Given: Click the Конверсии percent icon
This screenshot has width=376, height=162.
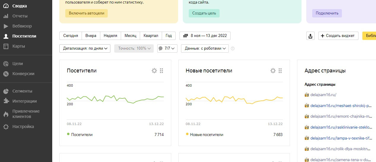Looking at the screenshot, I should pyautogui.click(x=6, y=74).
